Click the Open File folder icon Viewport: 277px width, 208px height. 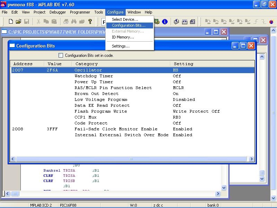pos(19,21)
